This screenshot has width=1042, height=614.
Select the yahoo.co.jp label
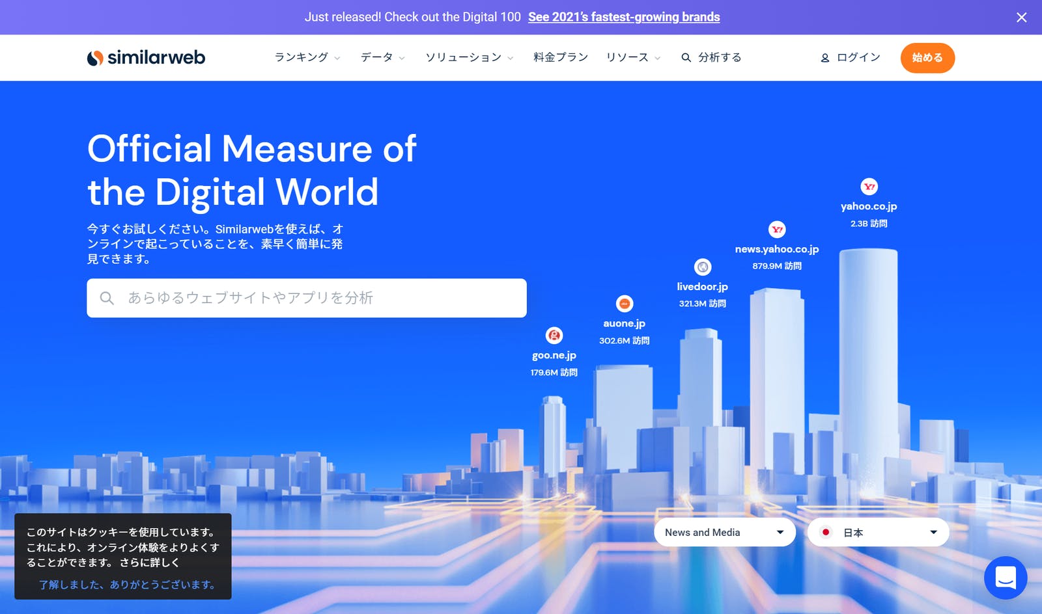pyautogui.click(x=869, y=206)
